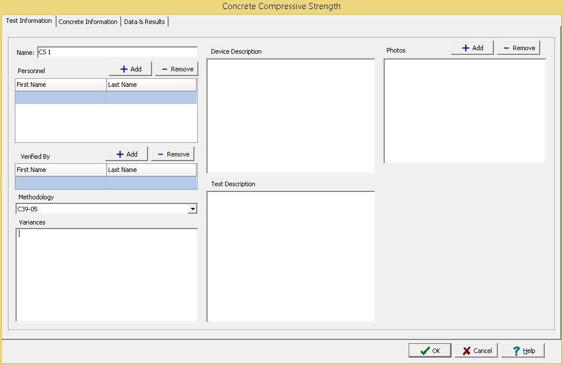Switch to the Concrete Information tab
Viewport: 563px width, 365px height.
pos(88,22)
